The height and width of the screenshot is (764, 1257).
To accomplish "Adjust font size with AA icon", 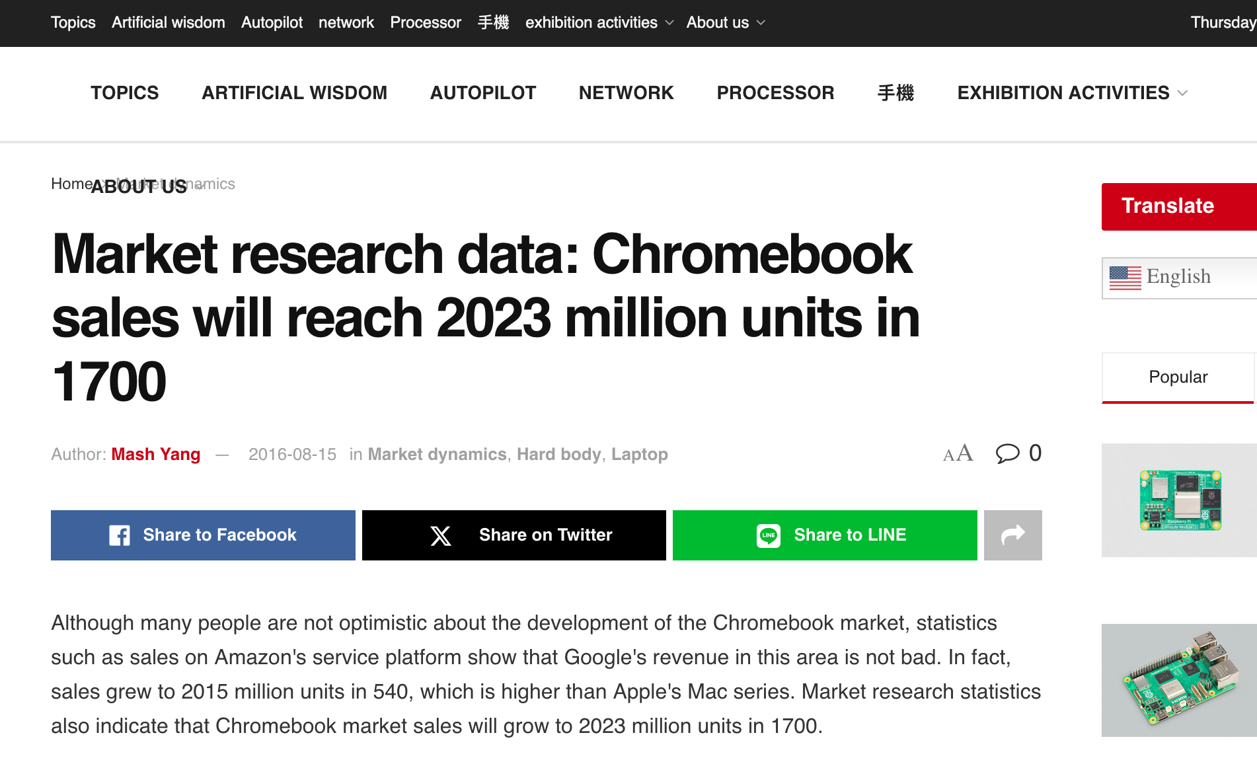I will click(958, 453).
